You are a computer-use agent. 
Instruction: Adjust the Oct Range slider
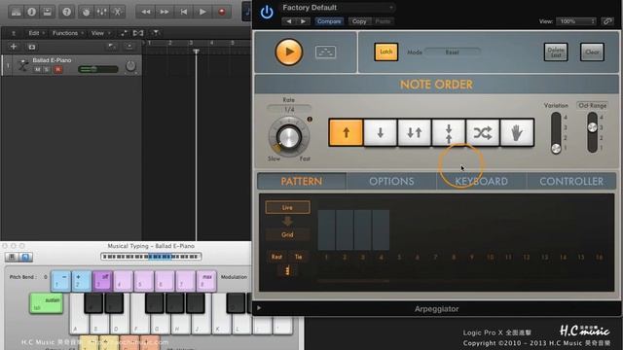(x=593, y=132)
